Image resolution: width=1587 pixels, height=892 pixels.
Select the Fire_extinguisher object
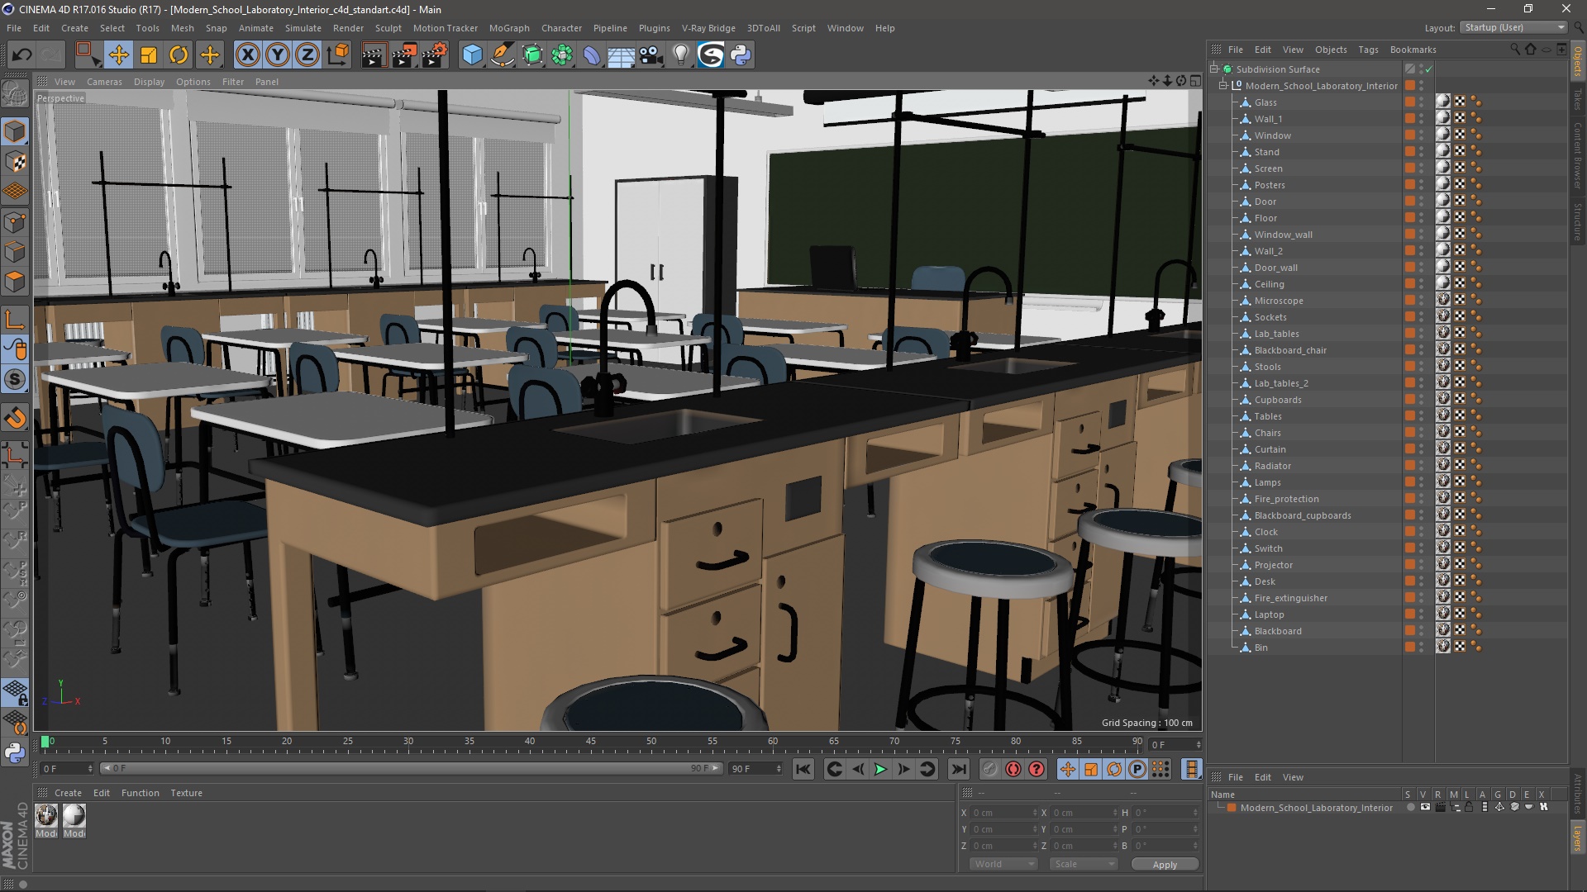coord(1291,598)
